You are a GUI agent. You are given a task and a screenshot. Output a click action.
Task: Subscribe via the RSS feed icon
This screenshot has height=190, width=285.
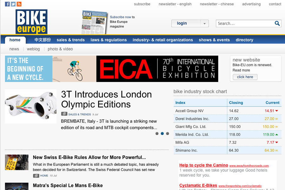click(19, 4)
